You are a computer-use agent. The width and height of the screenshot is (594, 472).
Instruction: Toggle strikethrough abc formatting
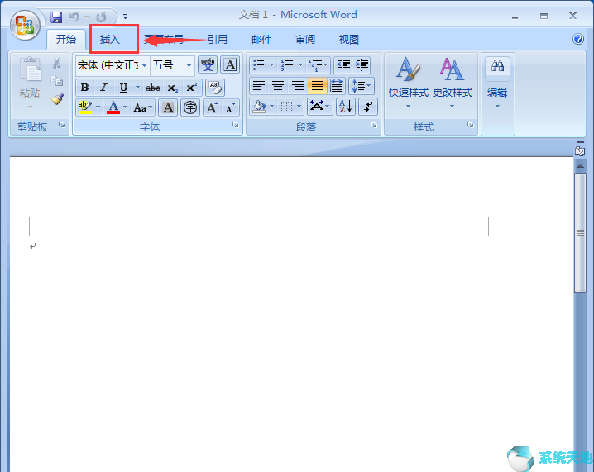(153, 88)
